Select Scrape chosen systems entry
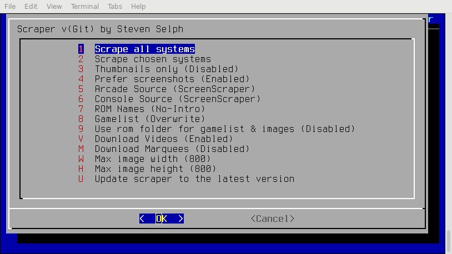 coord(153,59)
